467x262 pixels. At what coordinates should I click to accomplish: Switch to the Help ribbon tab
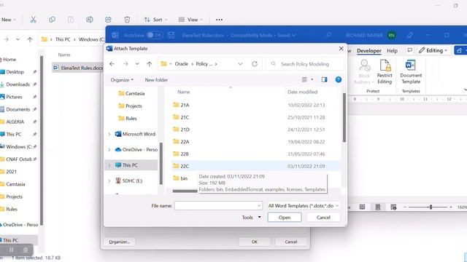(392, 50)
